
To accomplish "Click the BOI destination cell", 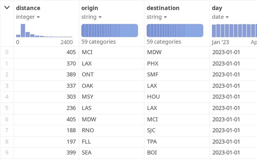I will click(x=152, y=153).
